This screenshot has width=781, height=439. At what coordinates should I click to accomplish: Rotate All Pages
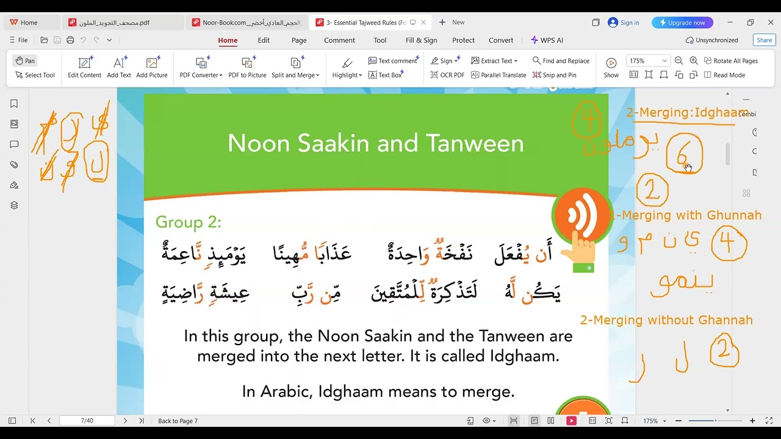[x=731, y=61]
